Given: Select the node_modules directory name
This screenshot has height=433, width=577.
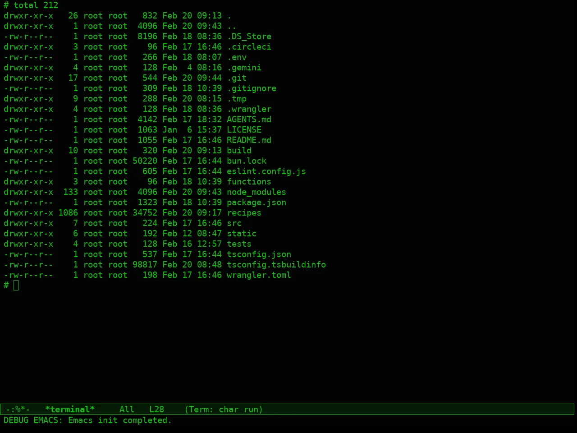Looking at the screenshot, I should coord(256,192).
